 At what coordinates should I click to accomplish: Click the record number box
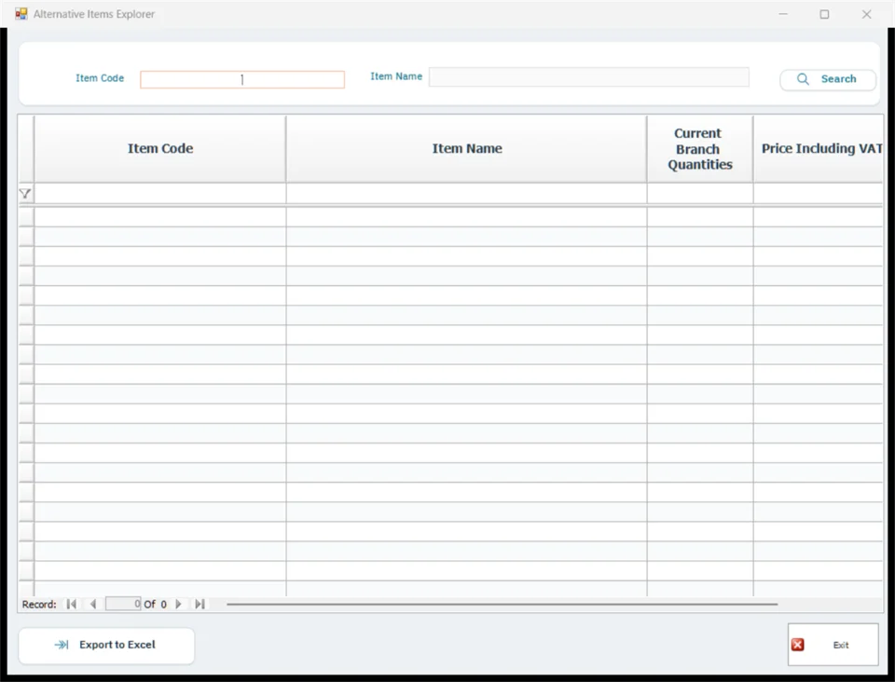click(123, 604)
